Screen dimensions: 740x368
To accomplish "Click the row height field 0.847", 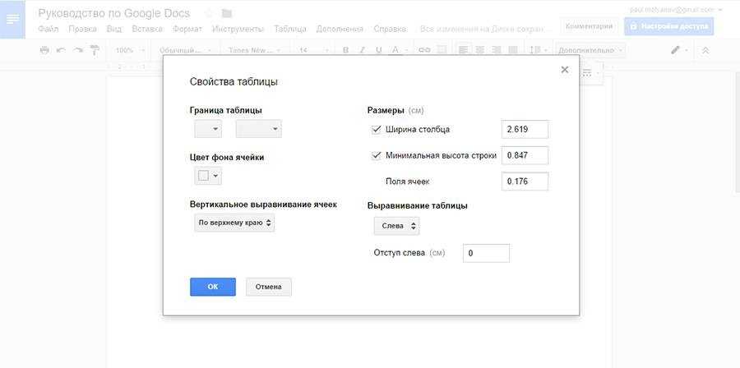I will pos(525,155).
